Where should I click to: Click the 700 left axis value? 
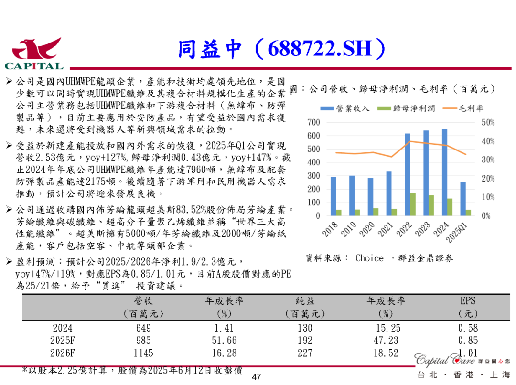tap(313, 122)
